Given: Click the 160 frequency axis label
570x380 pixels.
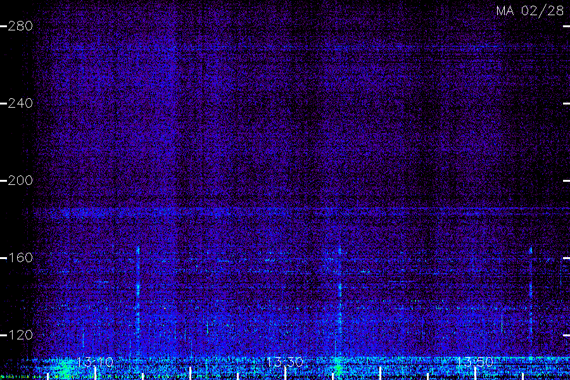Looking at the screenshot, I should tap(20, 258).
